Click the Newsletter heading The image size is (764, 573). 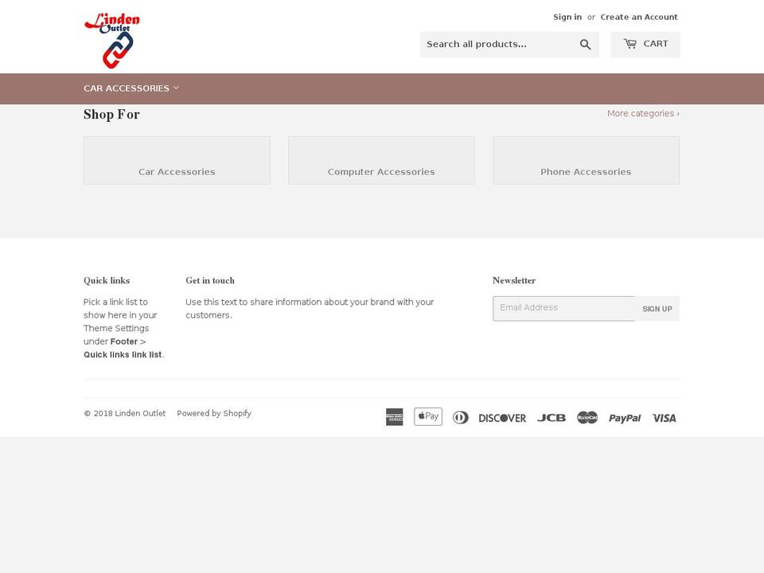click(514, 281)
